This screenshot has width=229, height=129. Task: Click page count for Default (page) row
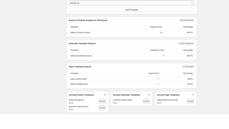158,84
